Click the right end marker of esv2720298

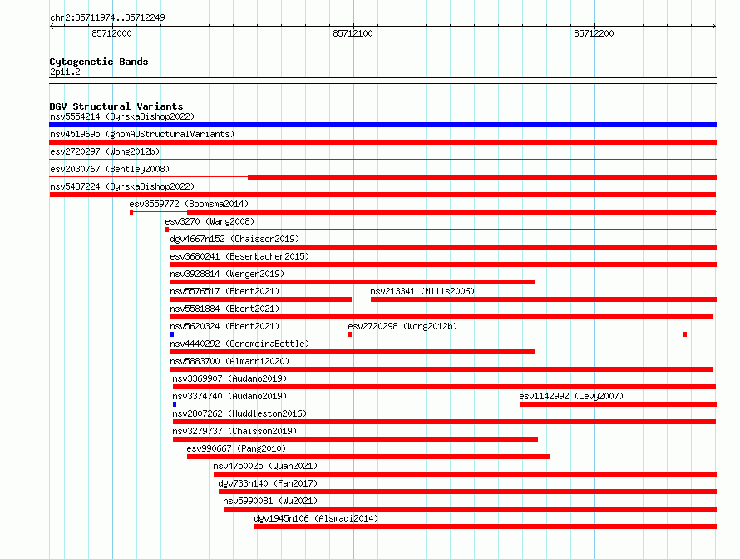[685, 334]
